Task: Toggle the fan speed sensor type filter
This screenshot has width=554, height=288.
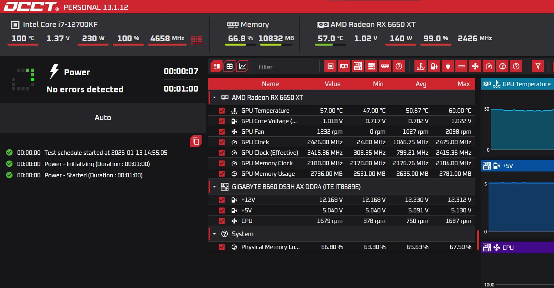Action: tap(475, 66)
